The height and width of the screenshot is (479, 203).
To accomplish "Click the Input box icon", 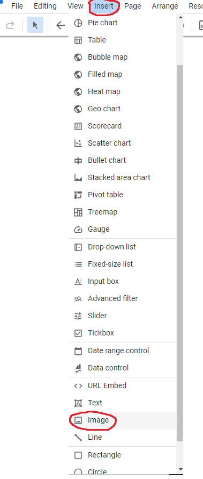I will pyautogui.click(x=78, y=281).
